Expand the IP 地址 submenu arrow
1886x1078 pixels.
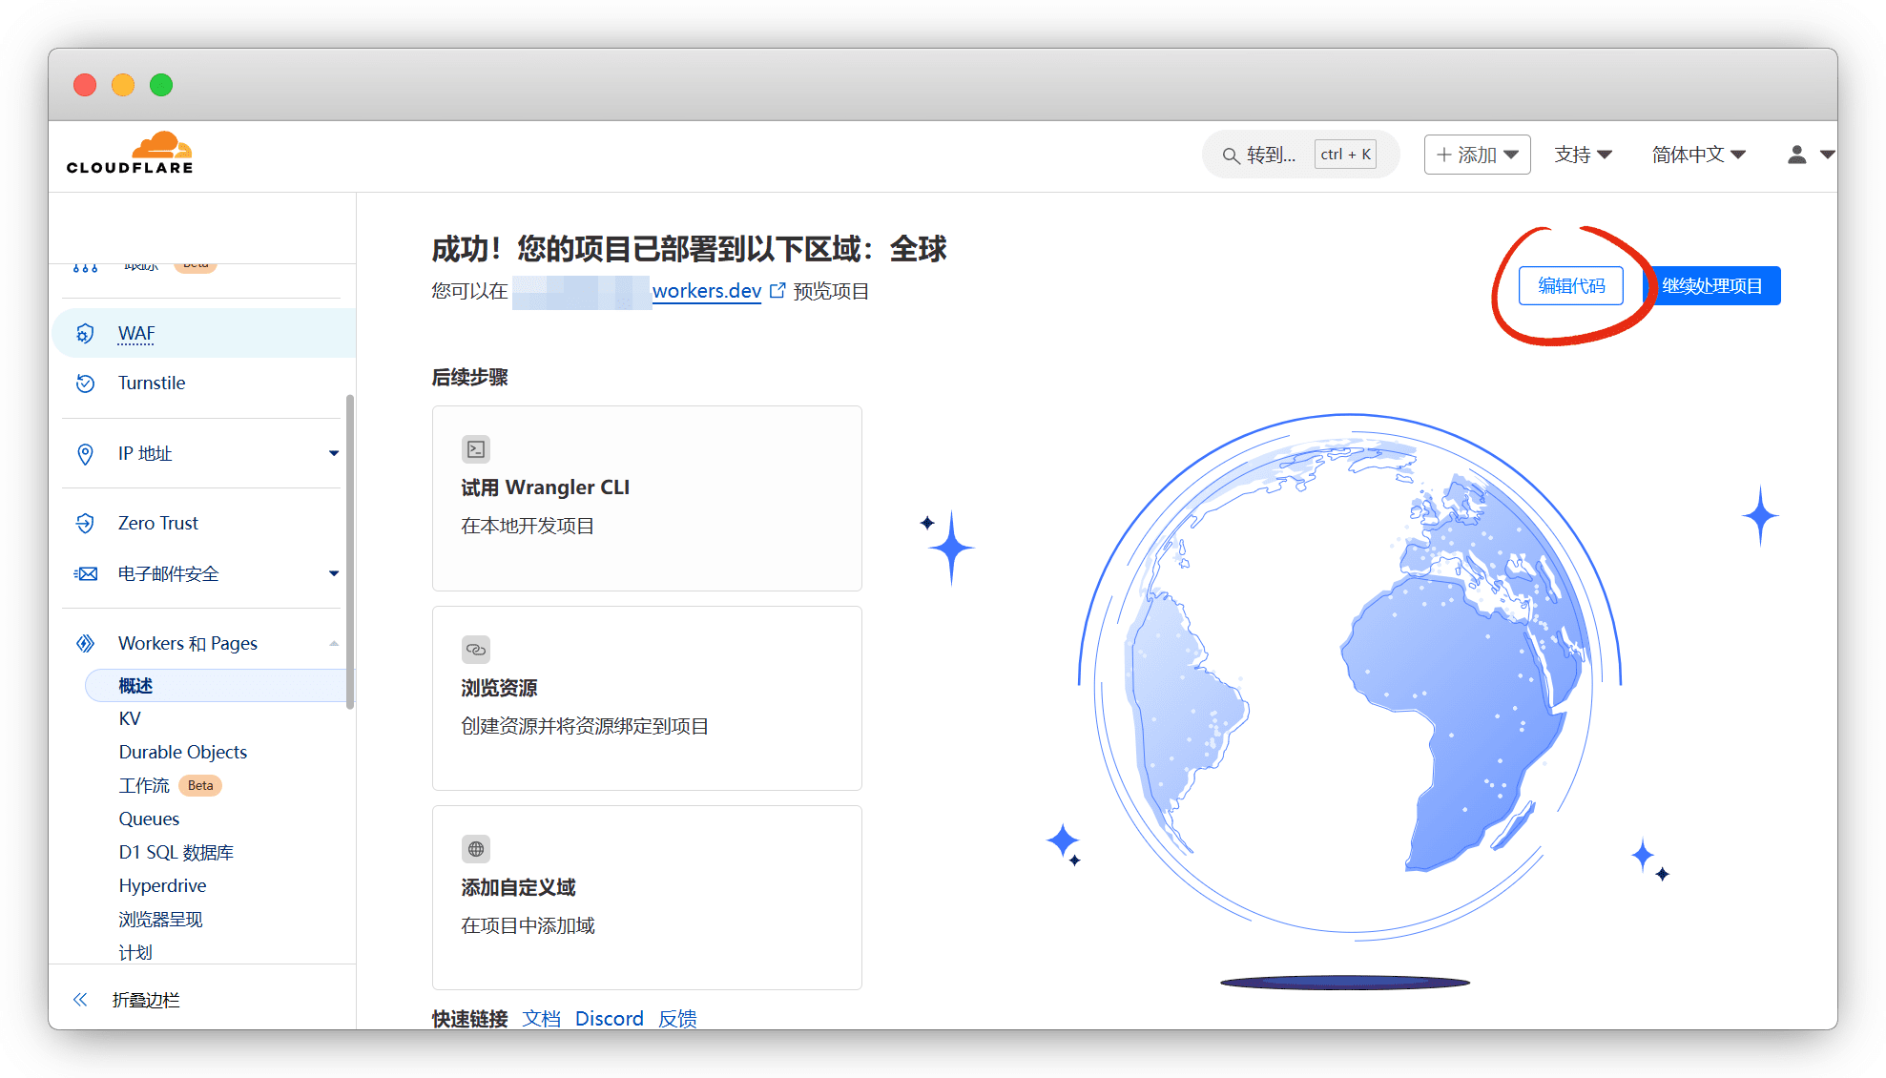(x=334, y=453)
